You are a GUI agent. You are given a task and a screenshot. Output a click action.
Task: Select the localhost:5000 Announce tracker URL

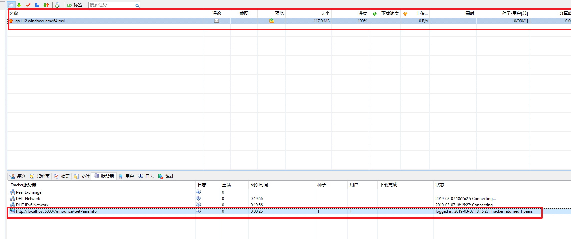56,211
